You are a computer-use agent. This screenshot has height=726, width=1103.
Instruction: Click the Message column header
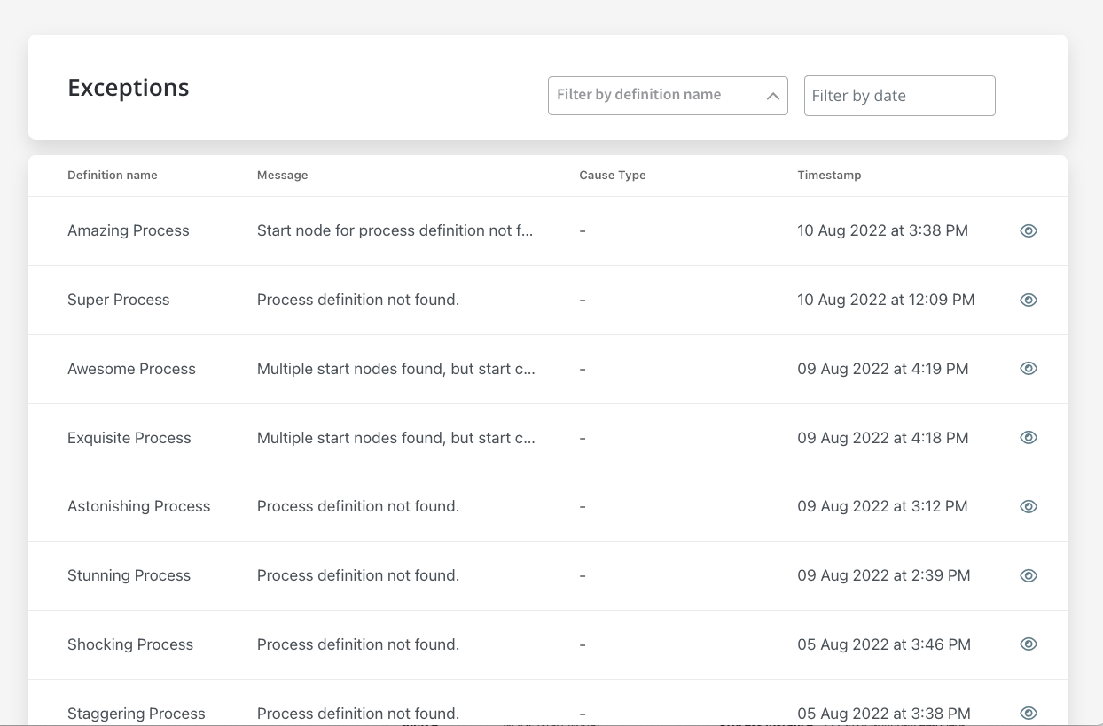click(x=283, y=176)
